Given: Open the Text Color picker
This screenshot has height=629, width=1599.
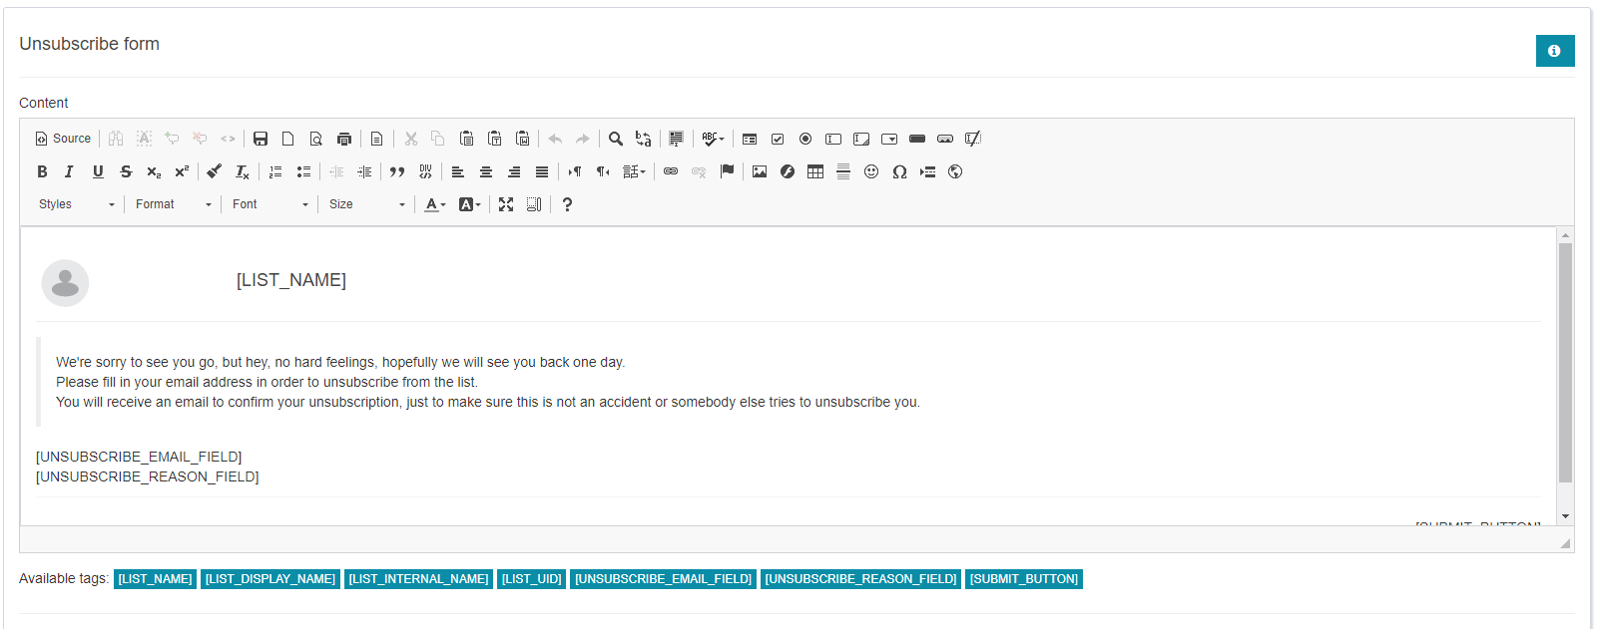Looking at the screenshot, I should click(435, 204).
